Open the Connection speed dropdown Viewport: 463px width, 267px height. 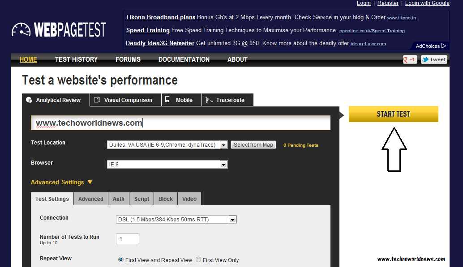pos(232,219)
